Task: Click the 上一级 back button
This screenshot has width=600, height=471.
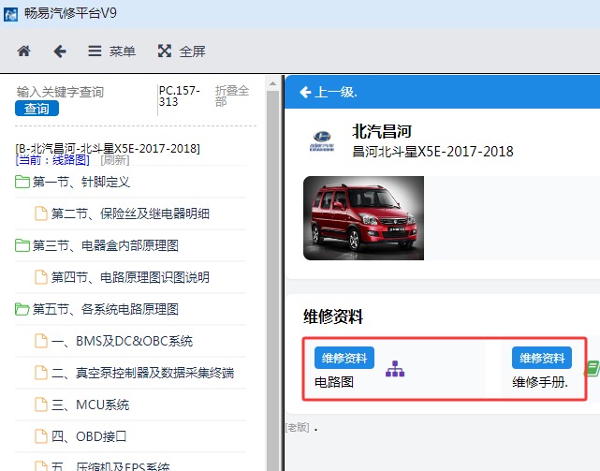Action: 329,92
